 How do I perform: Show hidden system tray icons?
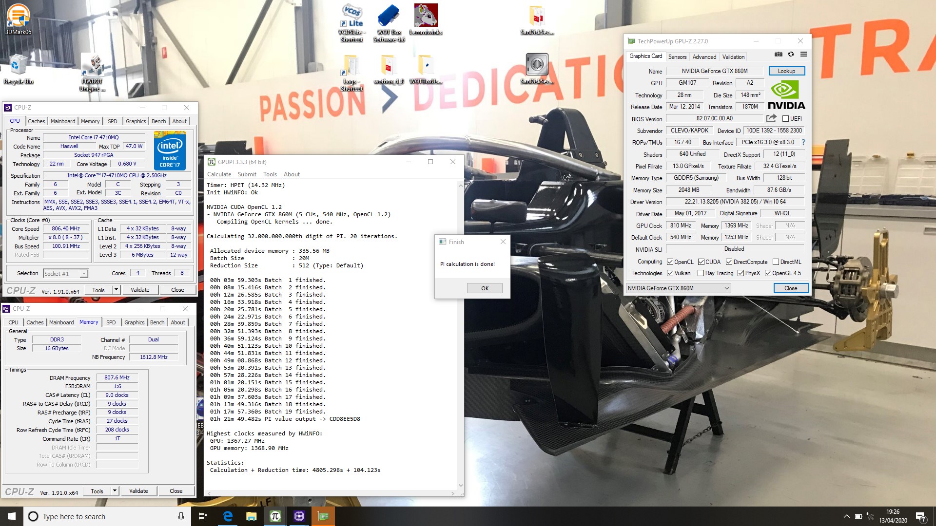[846, 517]
